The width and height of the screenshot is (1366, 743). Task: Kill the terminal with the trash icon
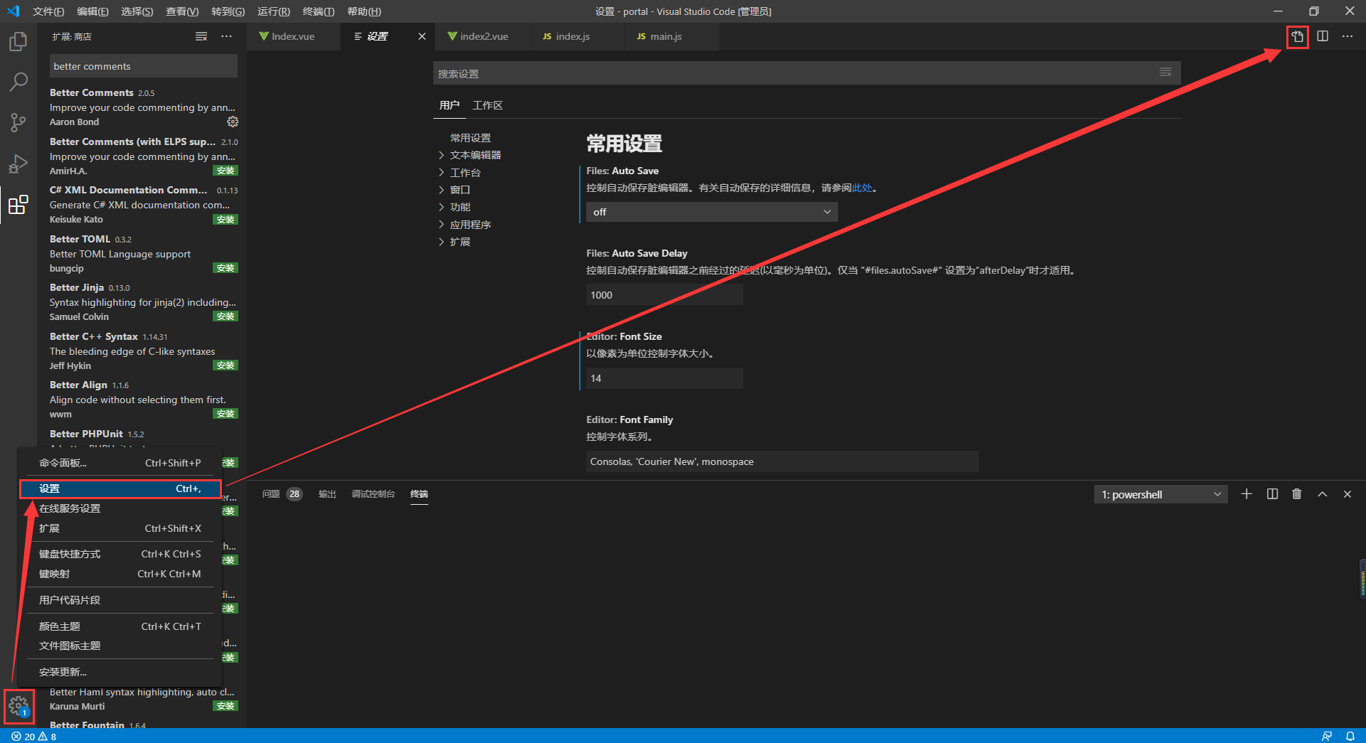point(1296,493)
